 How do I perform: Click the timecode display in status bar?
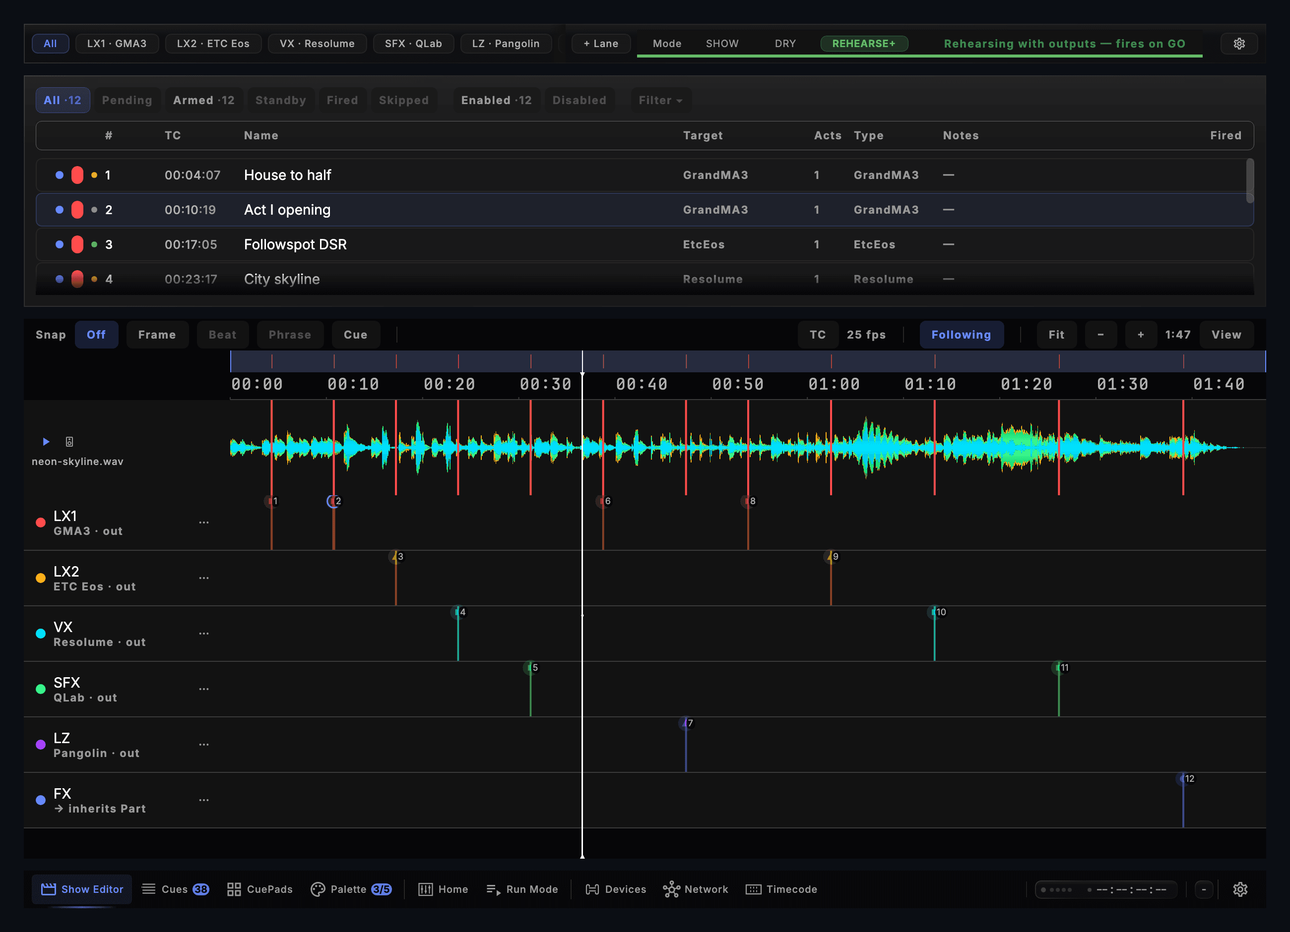(1106, 889)
